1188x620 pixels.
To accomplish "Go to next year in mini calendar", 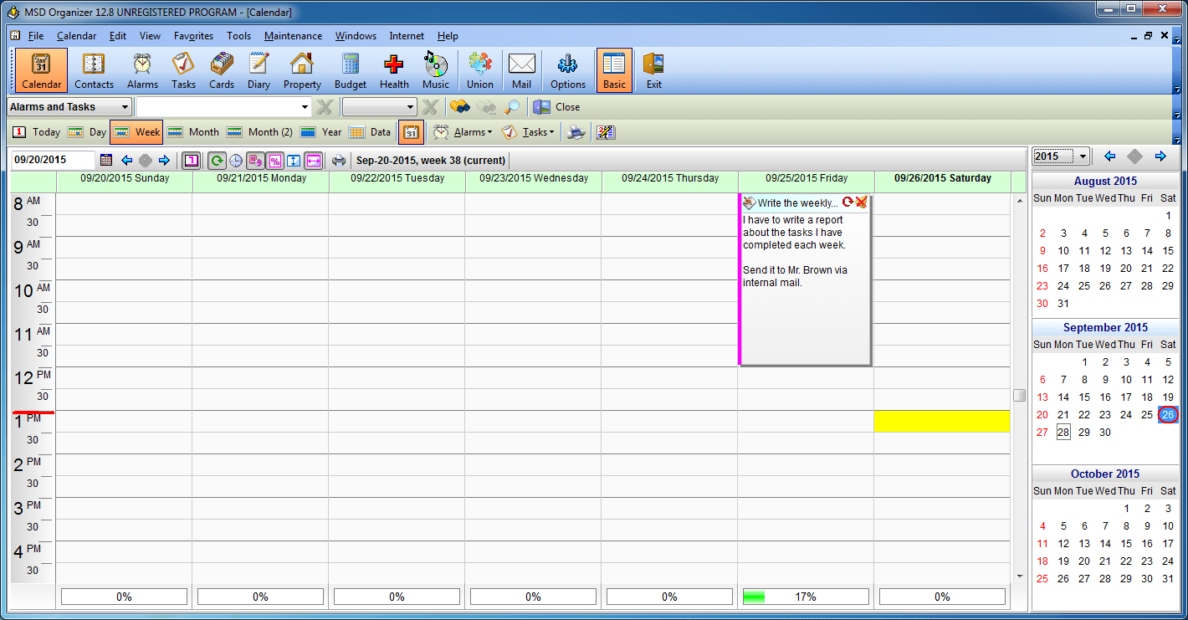I will pyautogui.click(x=1160, y=156).
